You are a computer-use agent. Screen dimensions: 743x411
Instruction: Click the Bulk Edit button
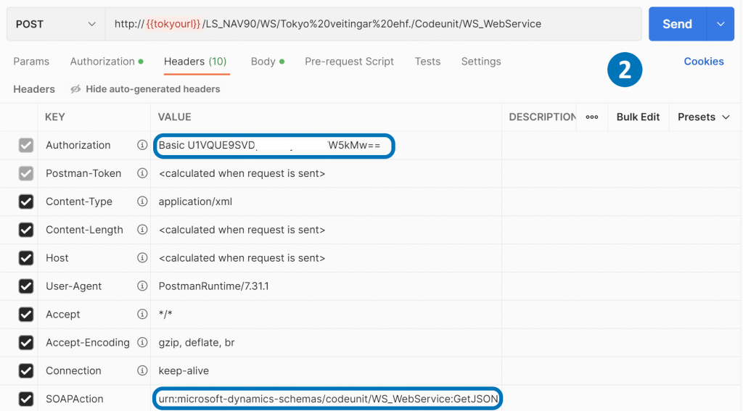pyautogui.click(x=638, y=117)
